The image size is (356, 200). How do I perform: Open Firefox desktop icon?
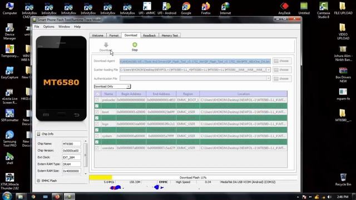coord(206,8)
